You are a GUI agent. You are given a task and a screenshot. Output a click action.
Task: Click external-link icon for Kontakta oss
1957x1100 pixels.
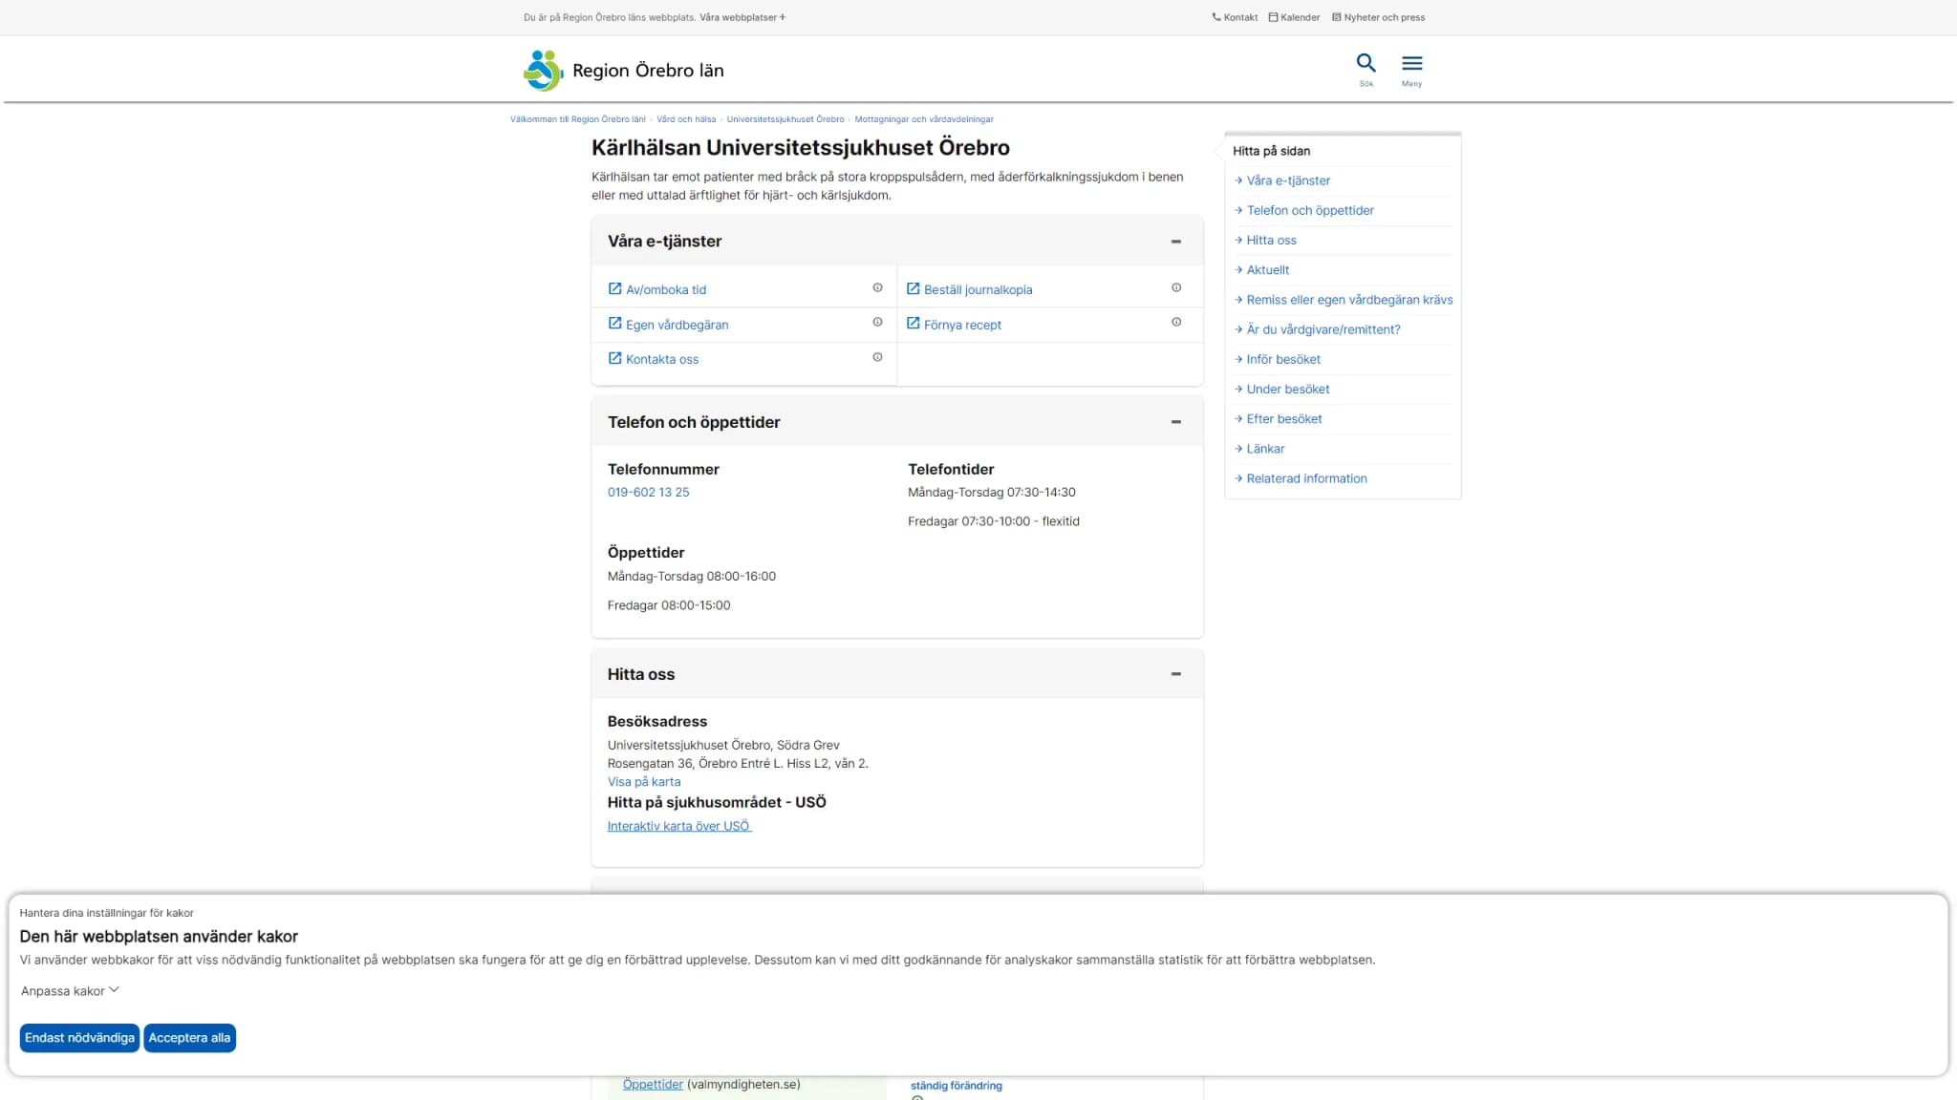[x=614, y=358]
